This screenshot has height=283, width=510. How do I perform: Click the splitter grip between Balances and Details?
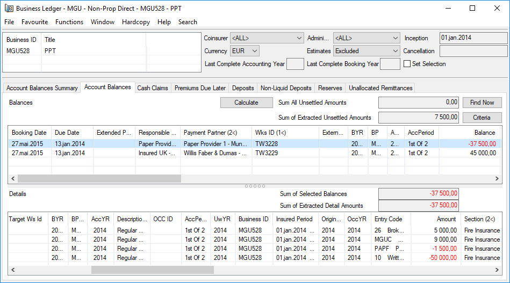tap(255, 186)
